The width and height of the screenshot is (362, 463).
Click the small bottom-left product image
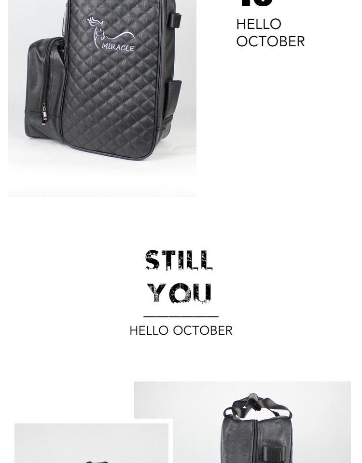[92, 443]
